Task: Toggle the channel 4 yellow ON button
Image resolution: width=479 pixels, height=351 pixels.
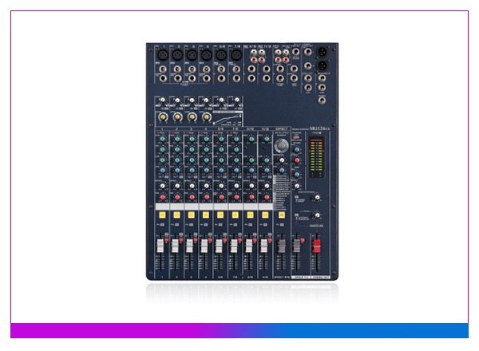Action: pyautogui.click(x=204, y=215)
